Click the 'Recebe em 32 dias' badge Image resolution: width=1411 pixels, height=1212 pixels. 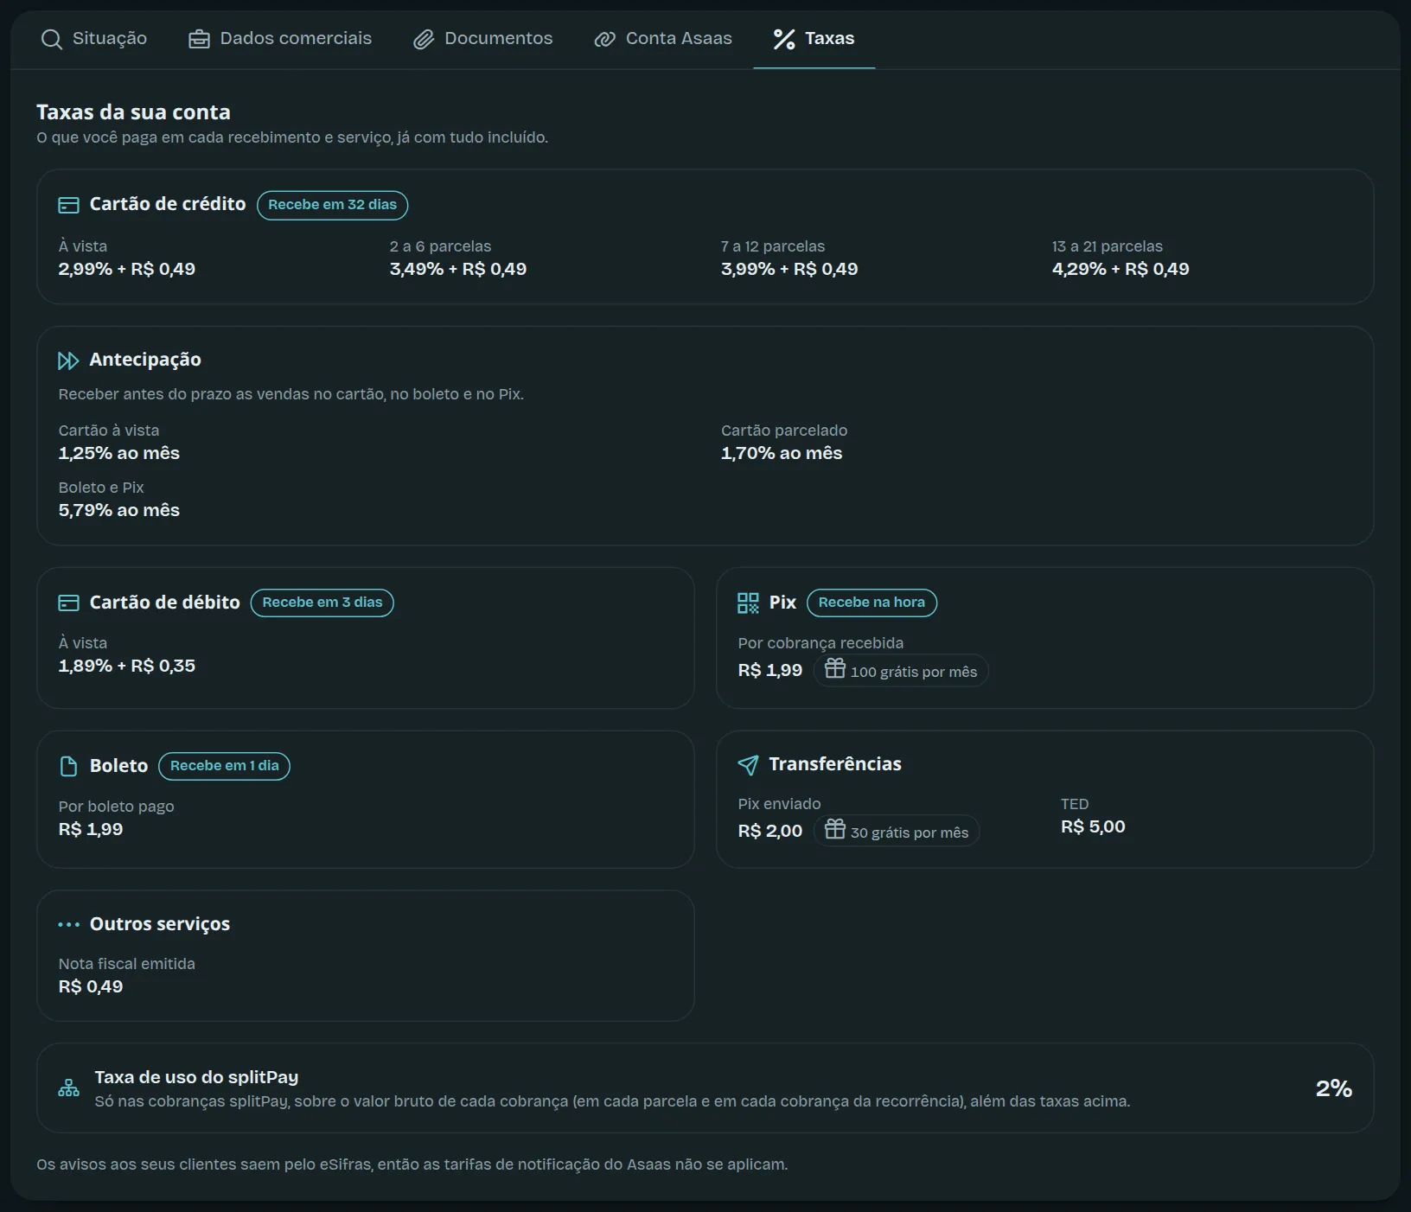(332, 205)
